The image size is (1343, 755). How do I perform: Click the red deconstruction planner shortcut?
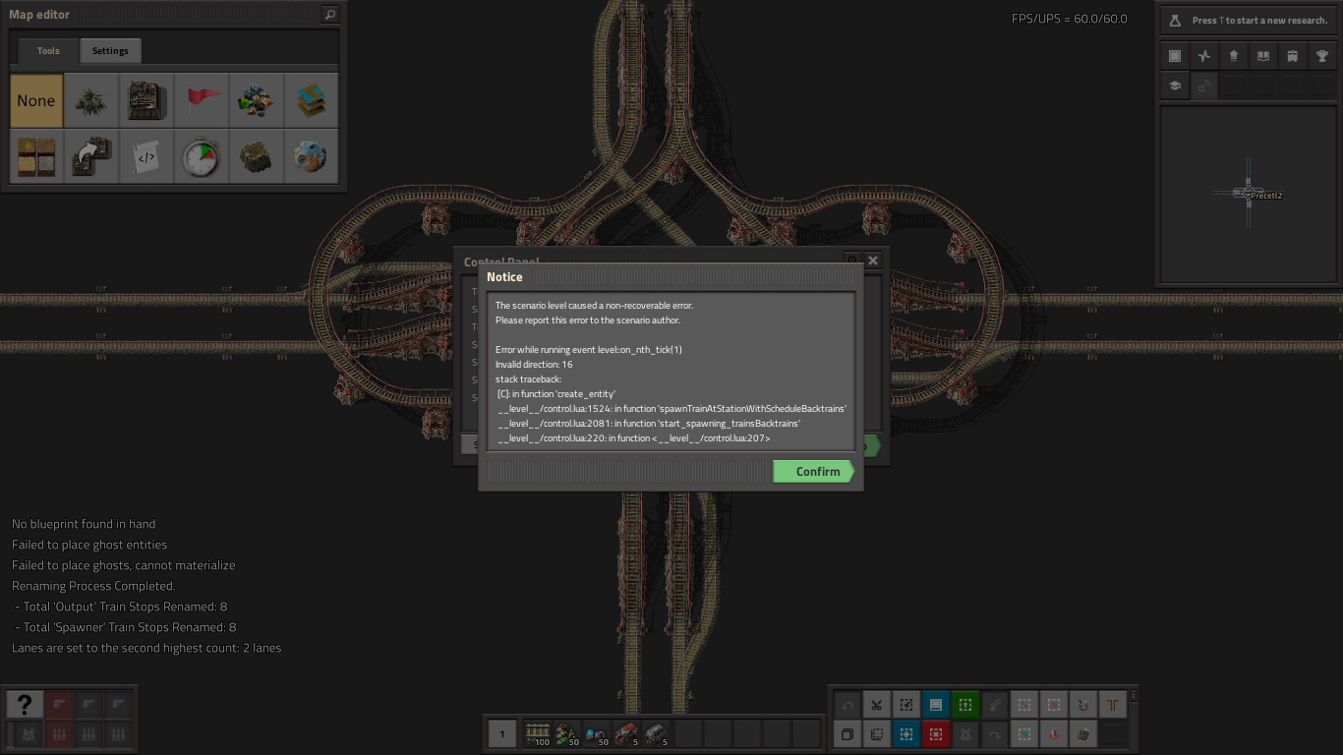[x=935, y=734]
